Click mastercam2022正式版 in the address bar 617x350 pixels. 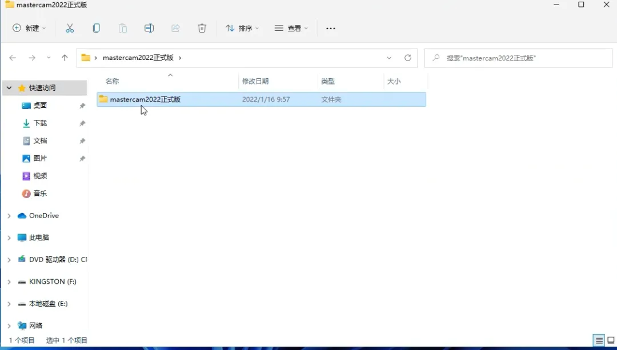(x=138, y=58)
